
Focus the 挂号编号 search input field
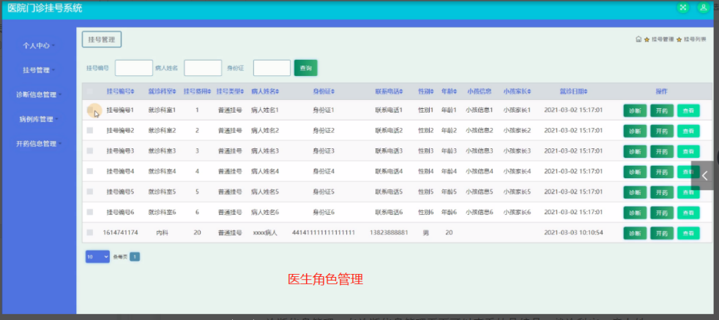click(x=134, y=68)
